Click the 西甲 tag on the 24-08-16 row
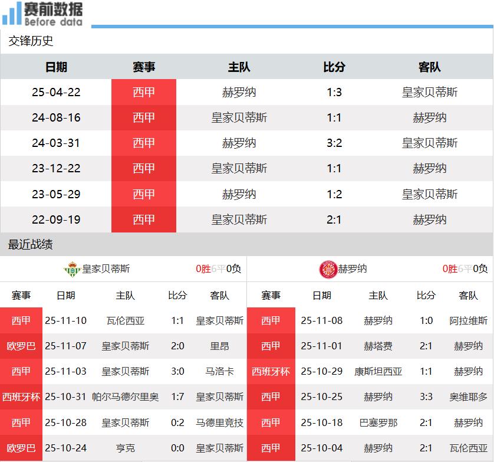 144,117
